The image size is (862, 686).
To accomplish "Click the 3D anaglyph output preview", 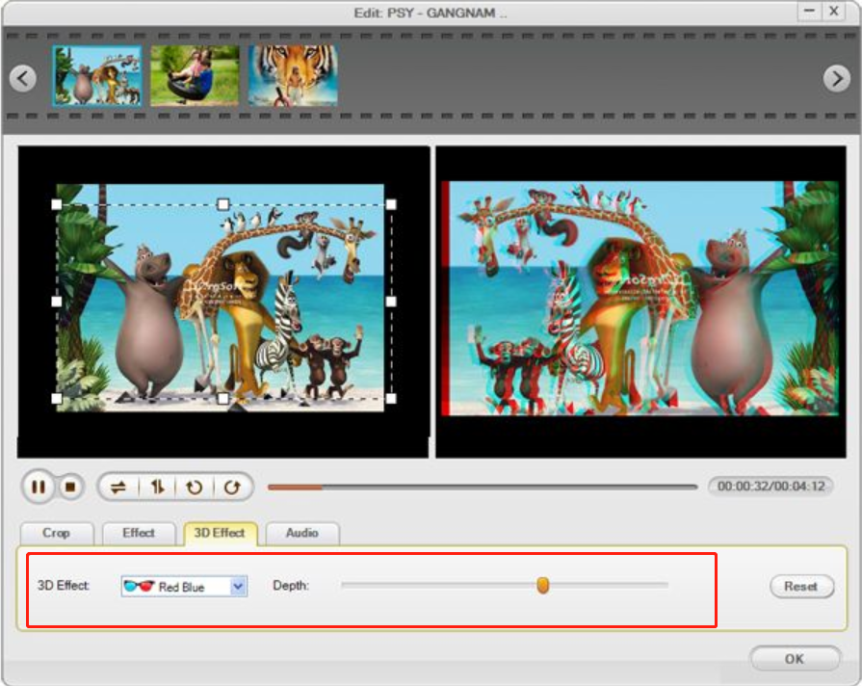I will (641, 302).
